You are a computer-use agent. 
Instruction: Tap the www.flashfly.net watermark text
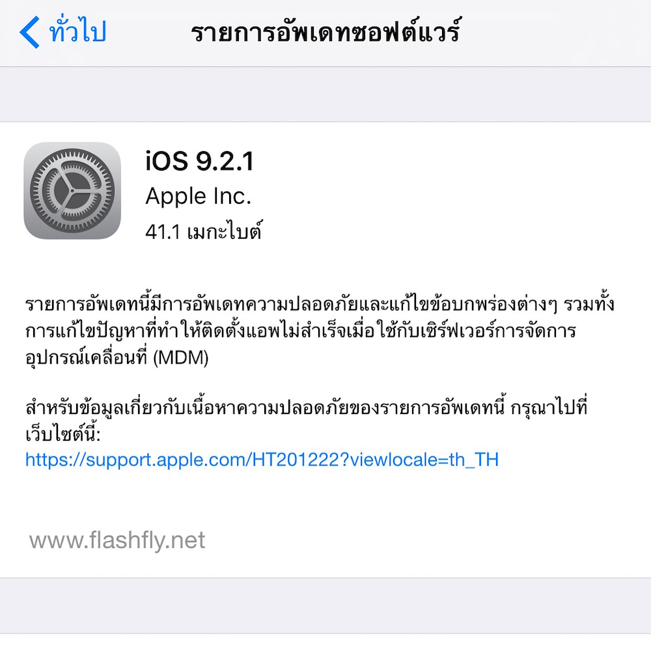pos(117,540)
